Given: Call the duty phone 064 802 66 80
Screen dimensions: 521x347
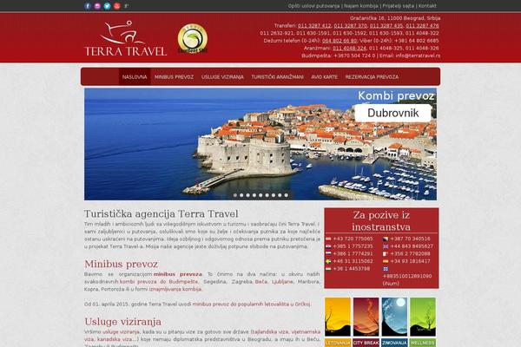Looking at the screenshot, I should click(x=340, y=41).
